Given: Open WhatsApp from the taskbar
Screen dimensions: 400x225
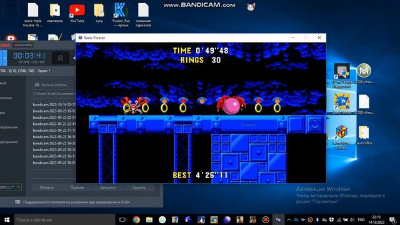Looking at the screenshot, I should [162, 219].
